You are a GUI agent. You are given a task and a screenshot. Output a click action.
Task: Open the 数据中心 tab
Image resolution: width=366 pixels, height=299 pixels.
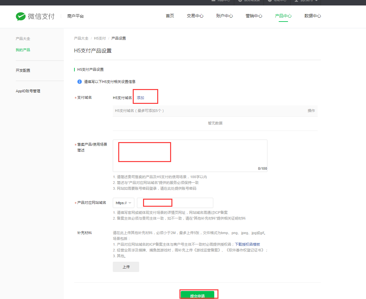tap(313, 16)
